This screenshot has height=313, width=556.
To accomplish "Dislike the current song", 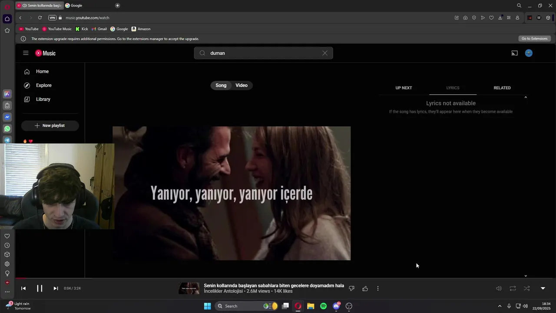I will coord(352,288).
